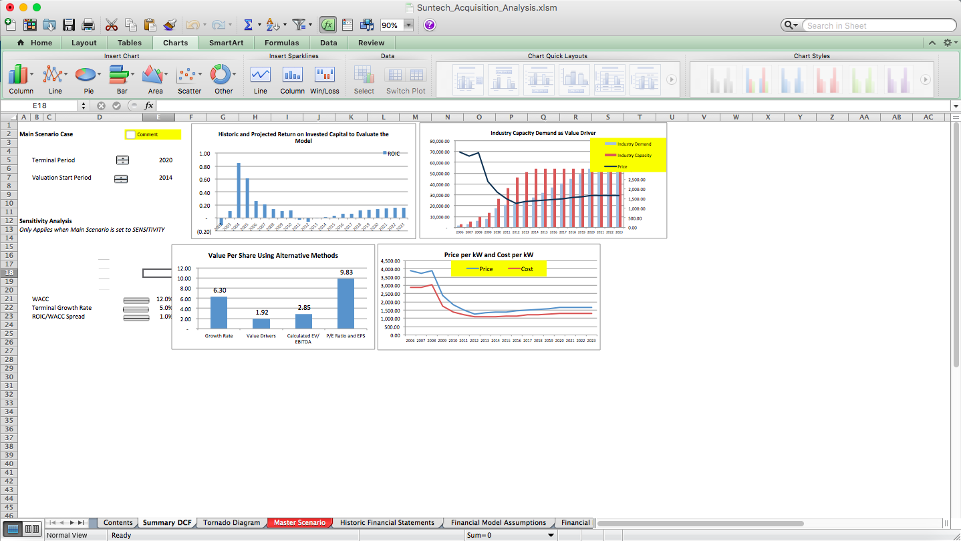The height and width of the screenshot is (541, 961).
Task: Open the SmartArt ribbon tab
Action: (225, 41)
